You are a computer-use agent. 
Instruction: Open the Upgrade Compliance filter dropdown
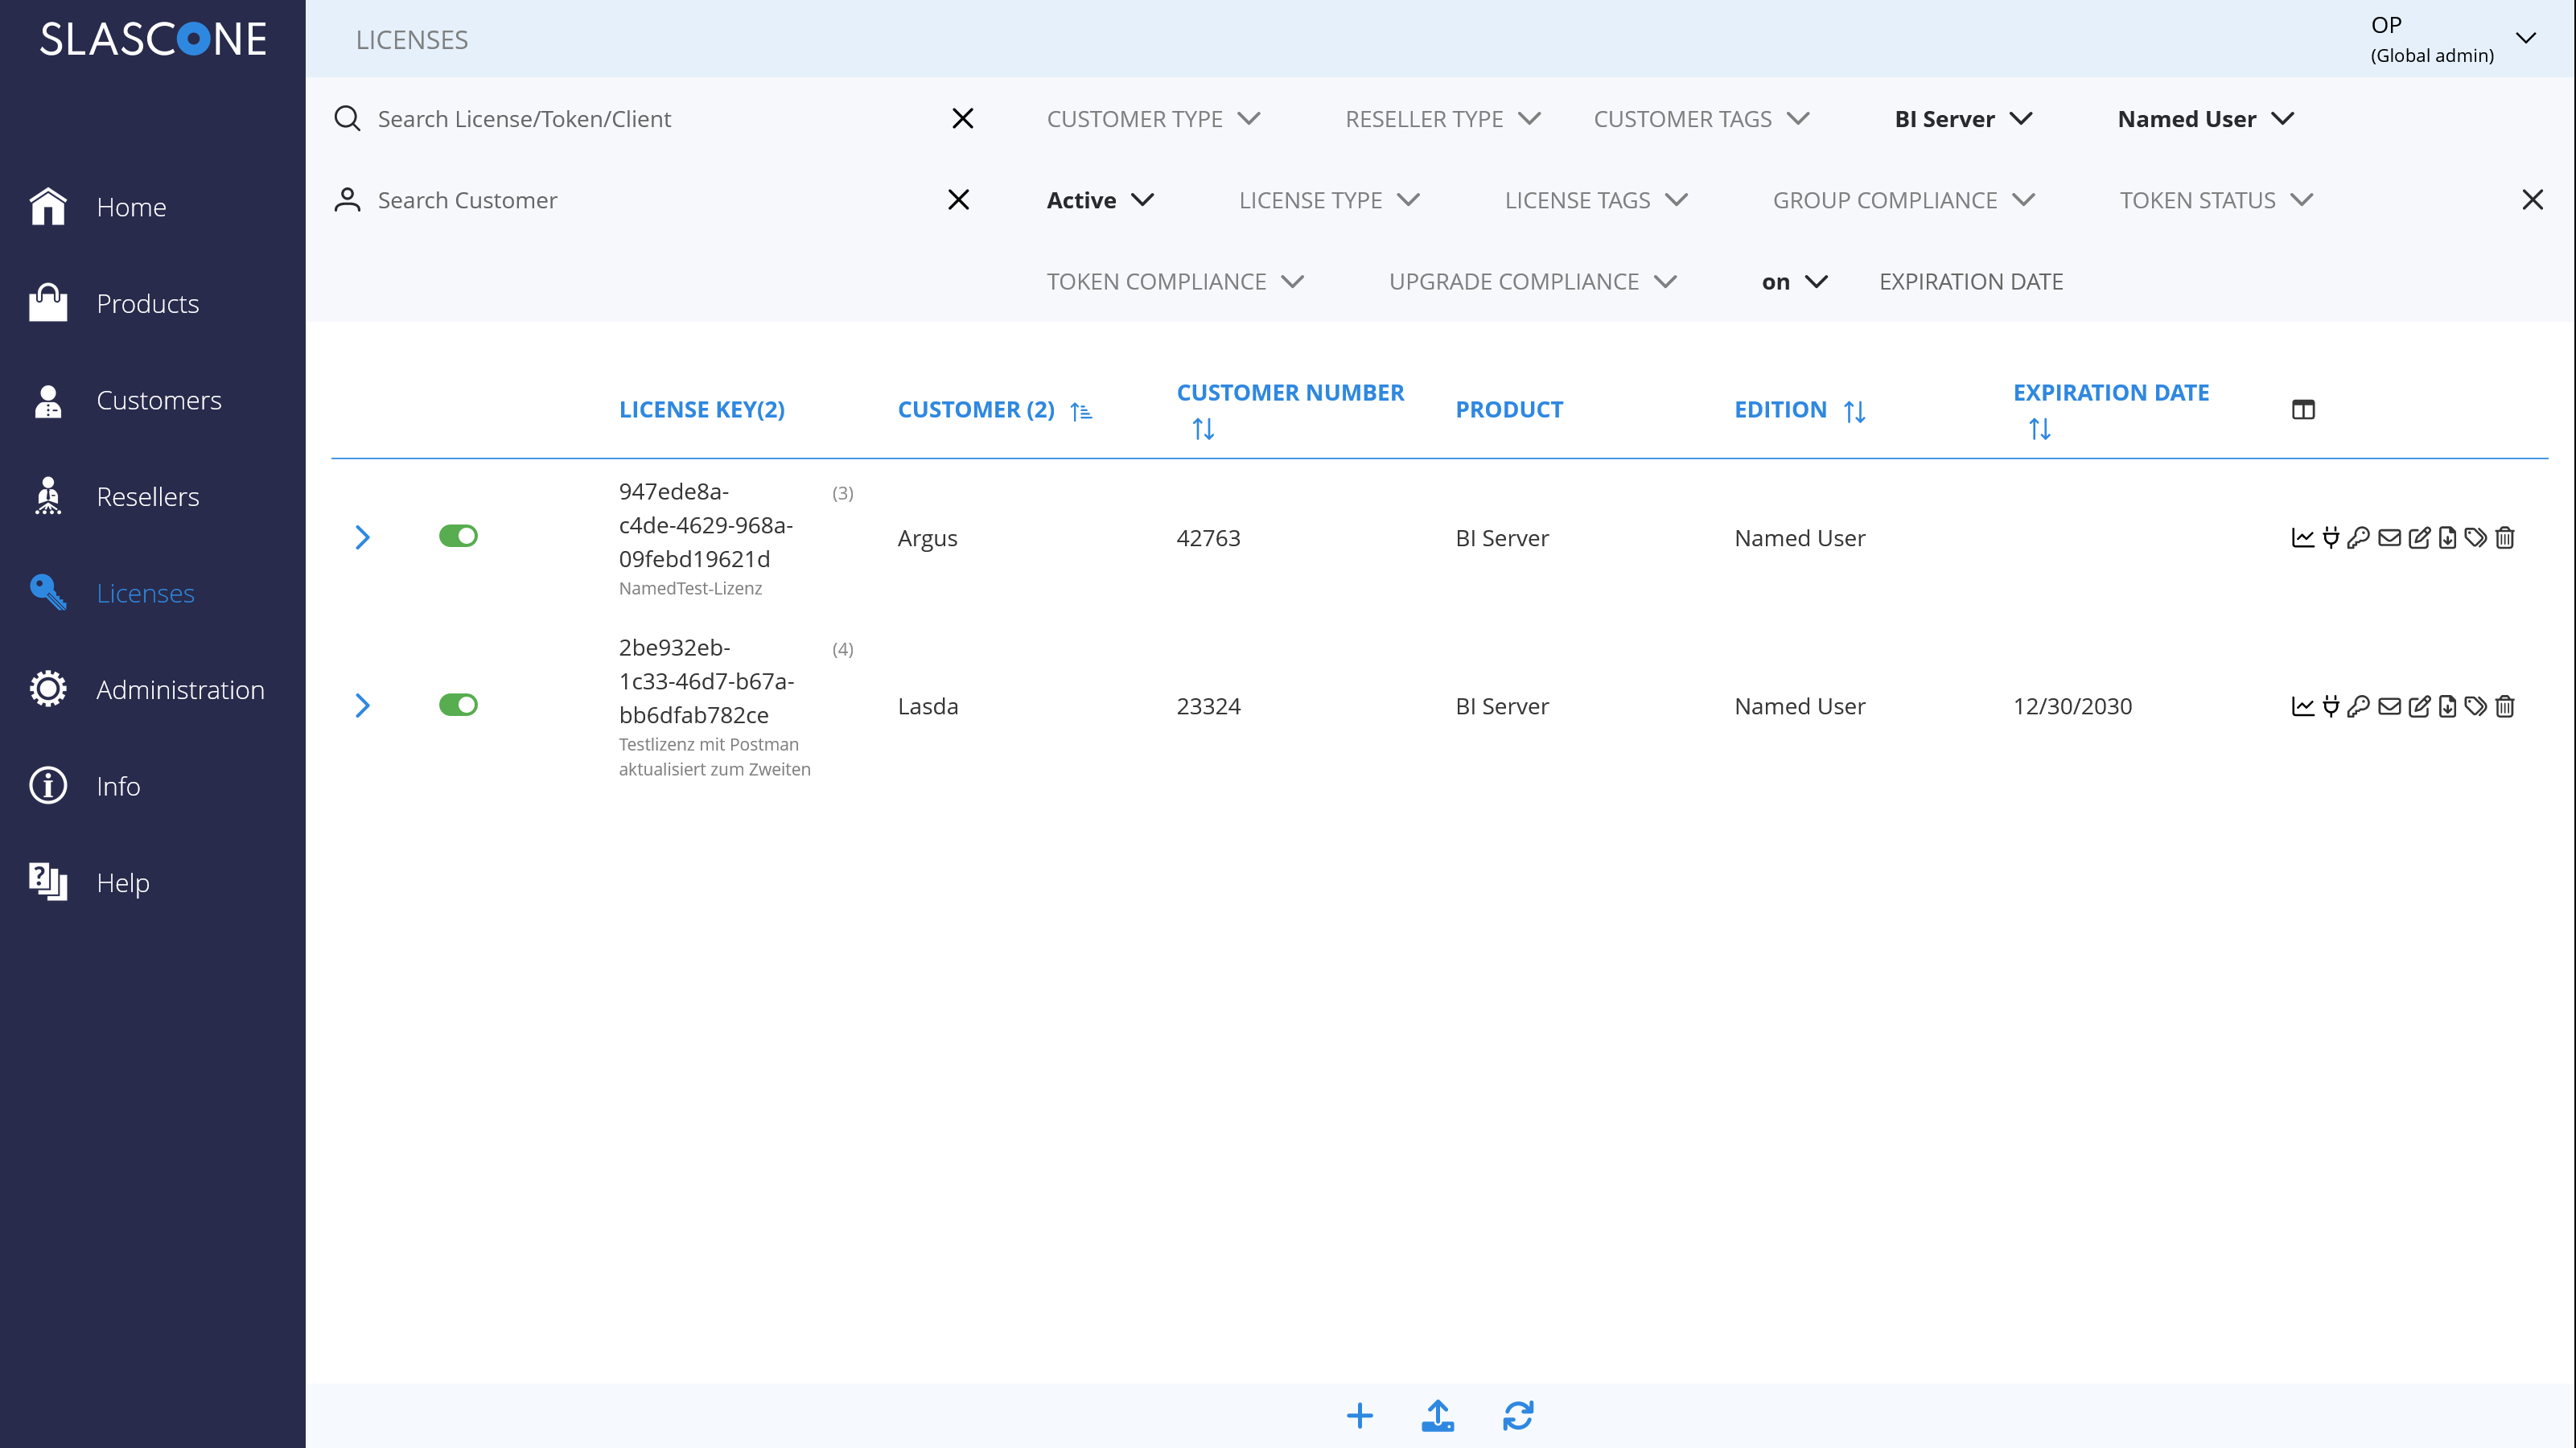point(1533,282)
